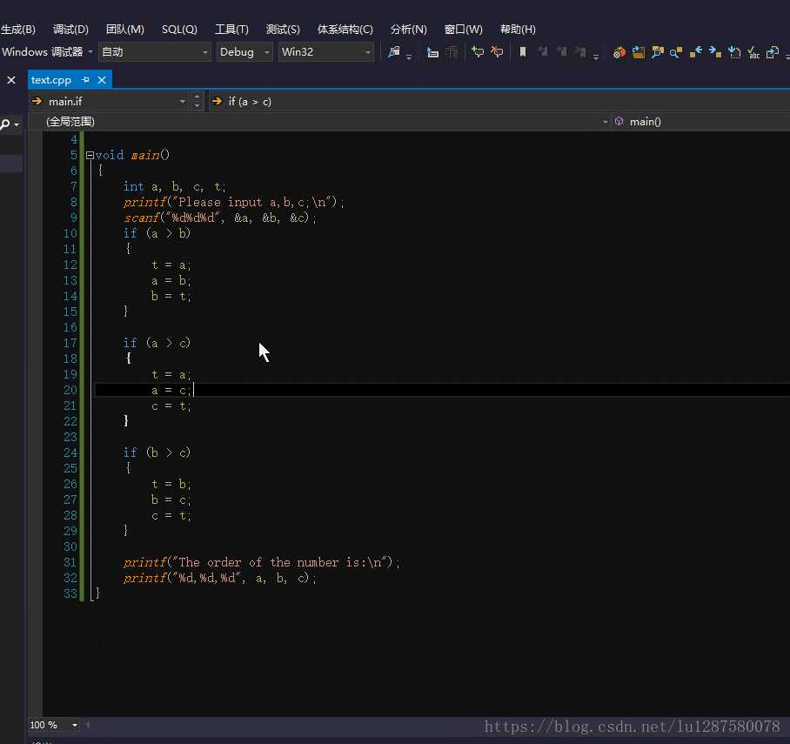
Task: Click on line 7 'int a, b, c, t;'
Action: click(174, 186)
